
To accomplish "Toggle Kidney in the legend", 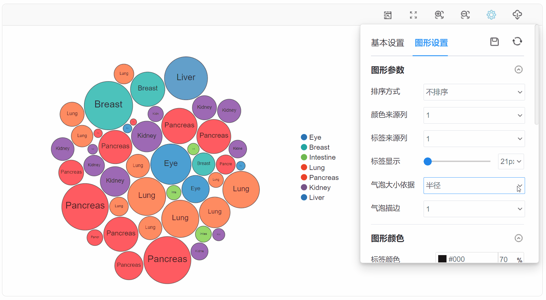I will [x=315, y=188].
